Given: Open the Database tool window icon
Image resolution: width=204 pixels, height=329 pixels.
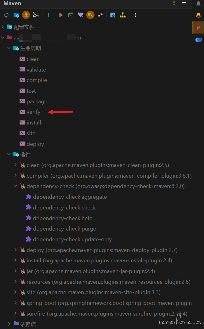Looking at the screenshot, I should (x=198, y=15).
